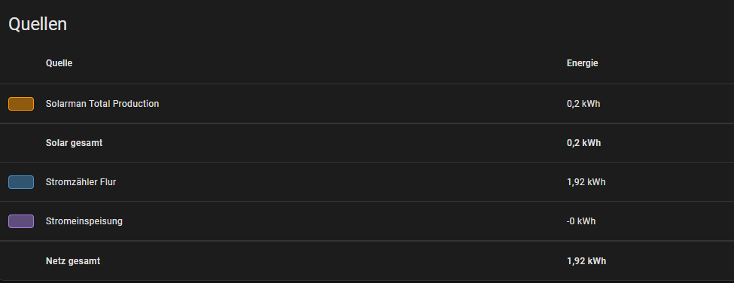Click the blue Stromzähler Flur color swatch
The image size is (734, 283).
coord(21,182)
